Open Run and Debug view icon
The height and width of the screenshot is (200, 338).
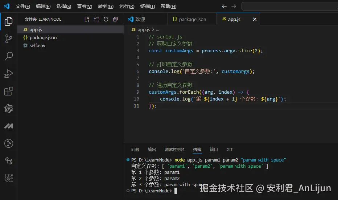click(x=9, y=74)
